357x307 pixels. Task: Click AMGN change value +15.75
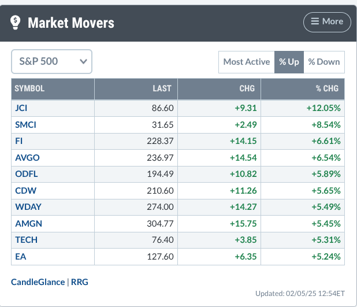243,224
